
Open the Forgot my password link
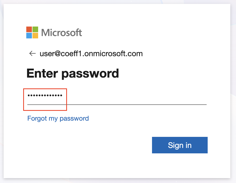(58, 118)
